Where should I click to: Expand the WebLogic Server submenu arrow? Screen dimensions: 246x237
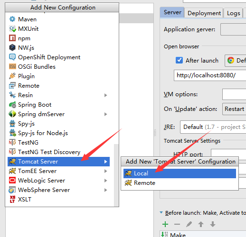106,181
